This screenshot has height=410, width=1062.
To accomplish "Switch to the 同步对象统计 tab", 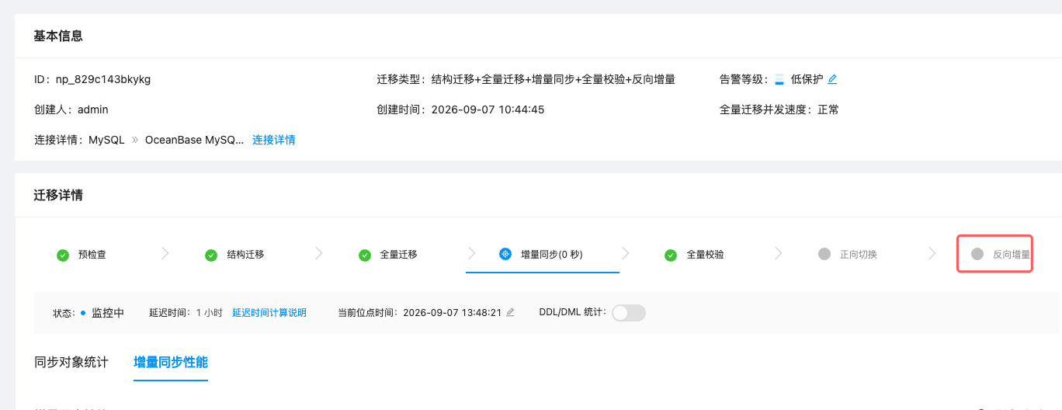I will click(x=71, y=362).
